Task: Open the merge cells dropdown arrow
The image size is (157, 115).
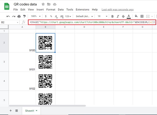Action: point(152,17)
